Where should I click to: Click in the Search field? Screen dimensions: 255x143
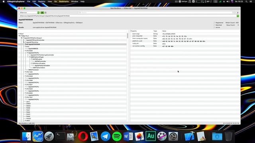pos(155,12)
